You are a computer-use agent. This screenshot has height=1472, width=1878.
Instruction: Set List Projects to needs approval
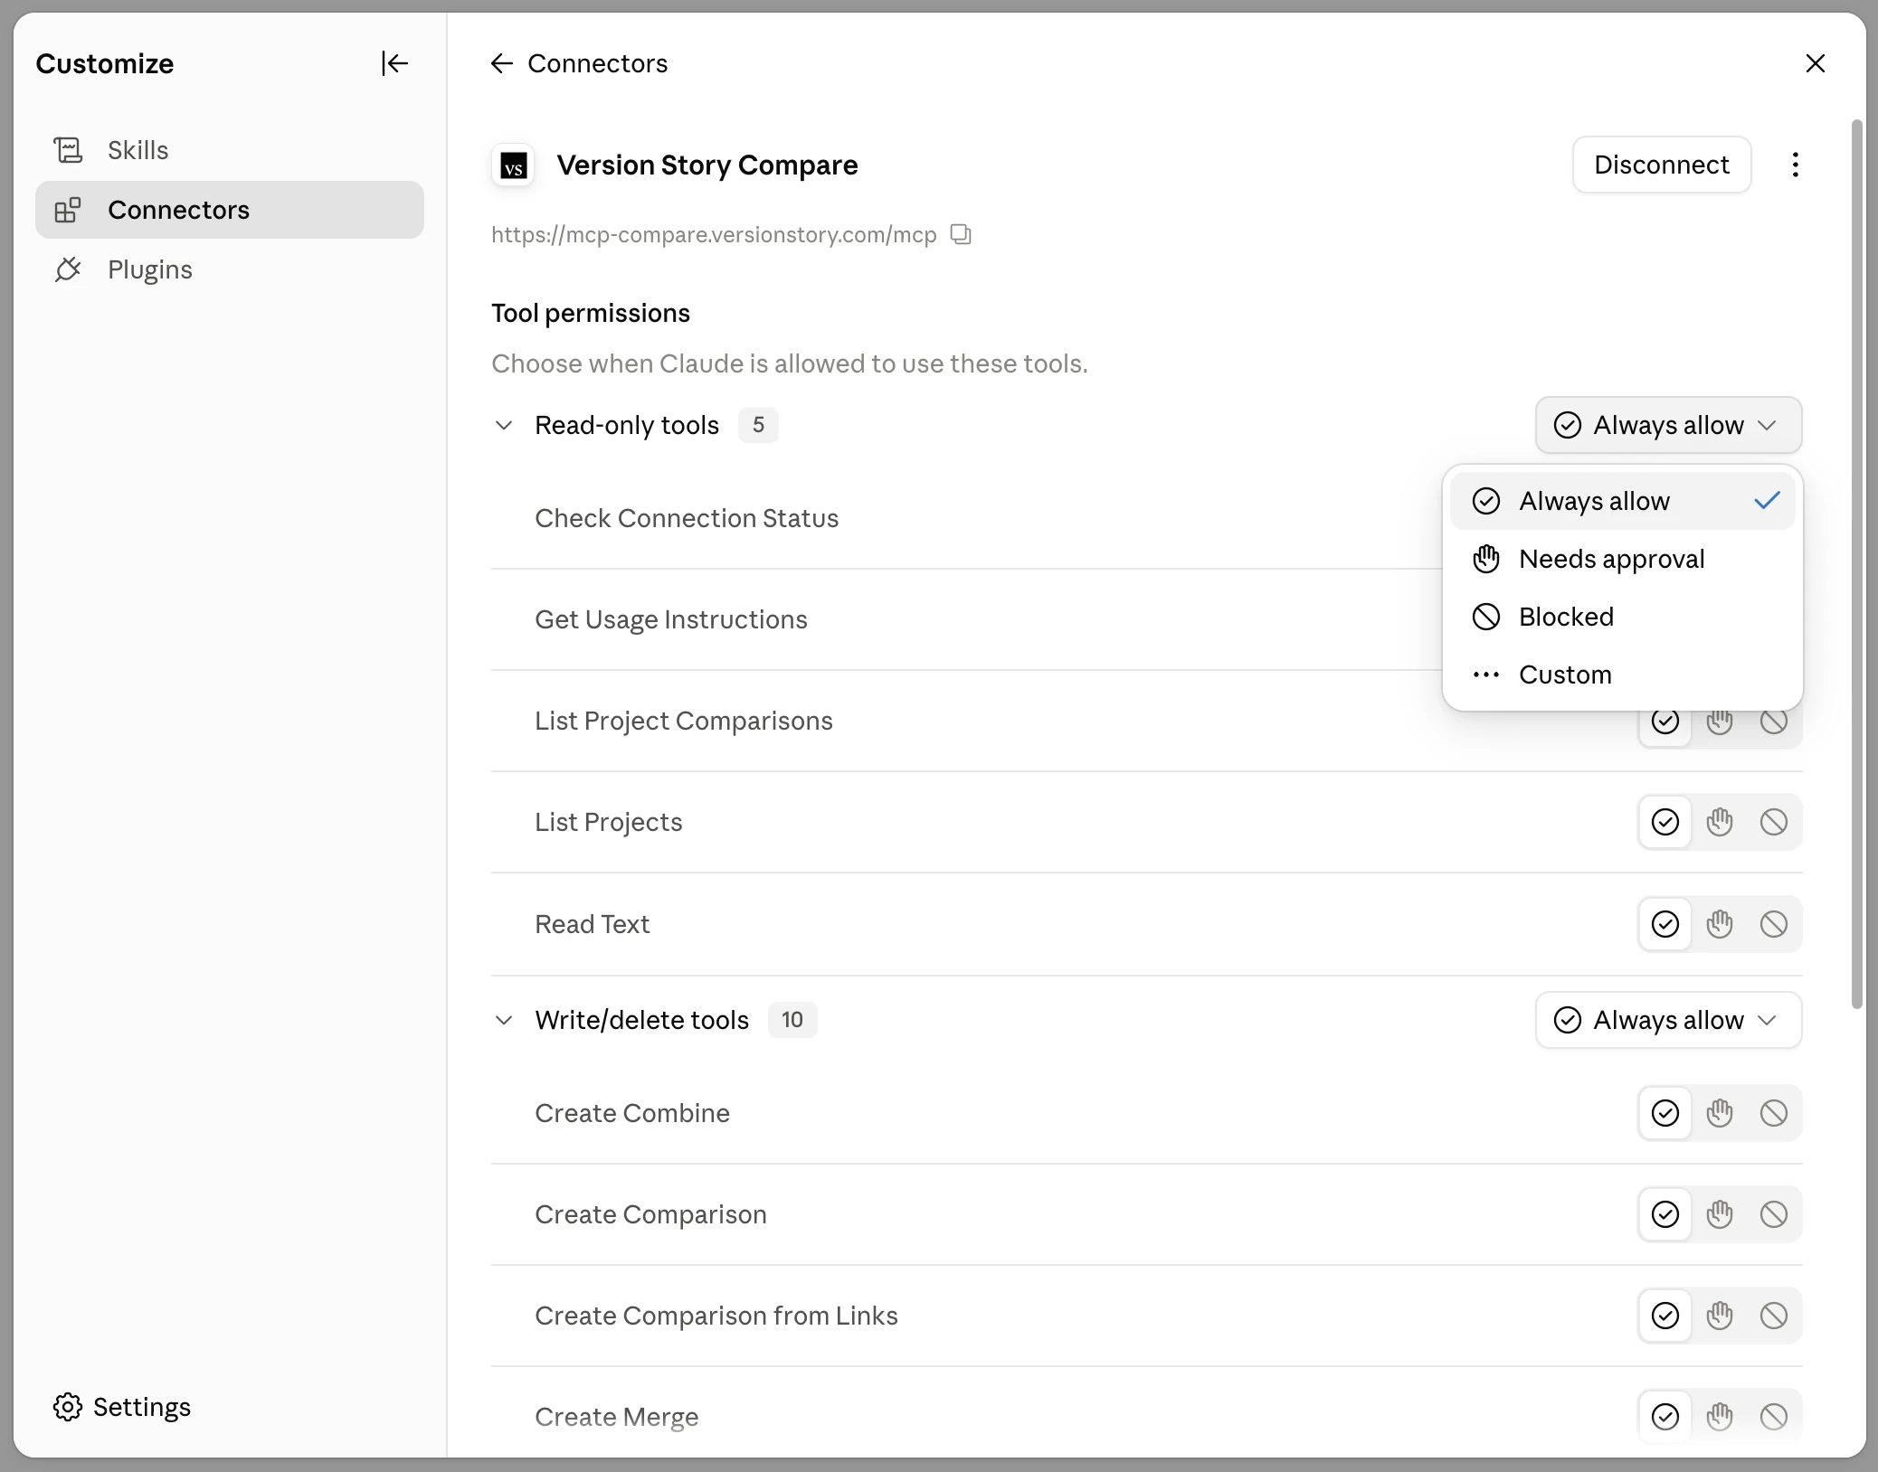(x=1720, y=822)
